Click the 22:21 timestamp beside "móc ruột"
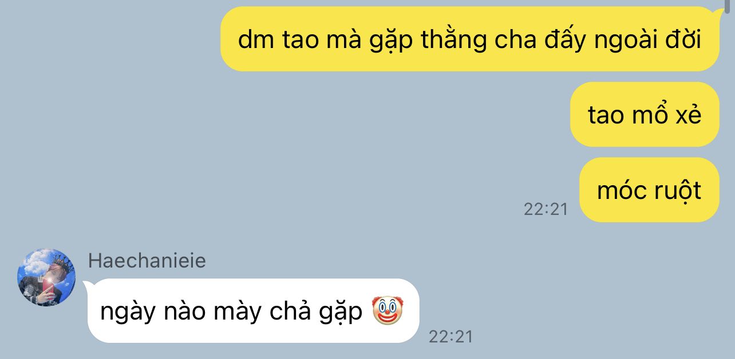Viewport: 735px width, 359px height. [546, 209]
